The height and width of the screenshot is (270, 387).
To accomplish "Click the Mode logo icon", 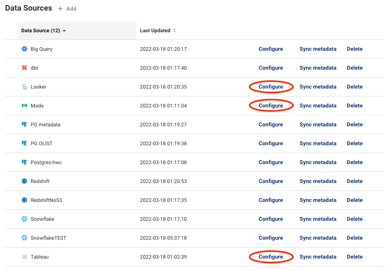I will click(24, 106).
